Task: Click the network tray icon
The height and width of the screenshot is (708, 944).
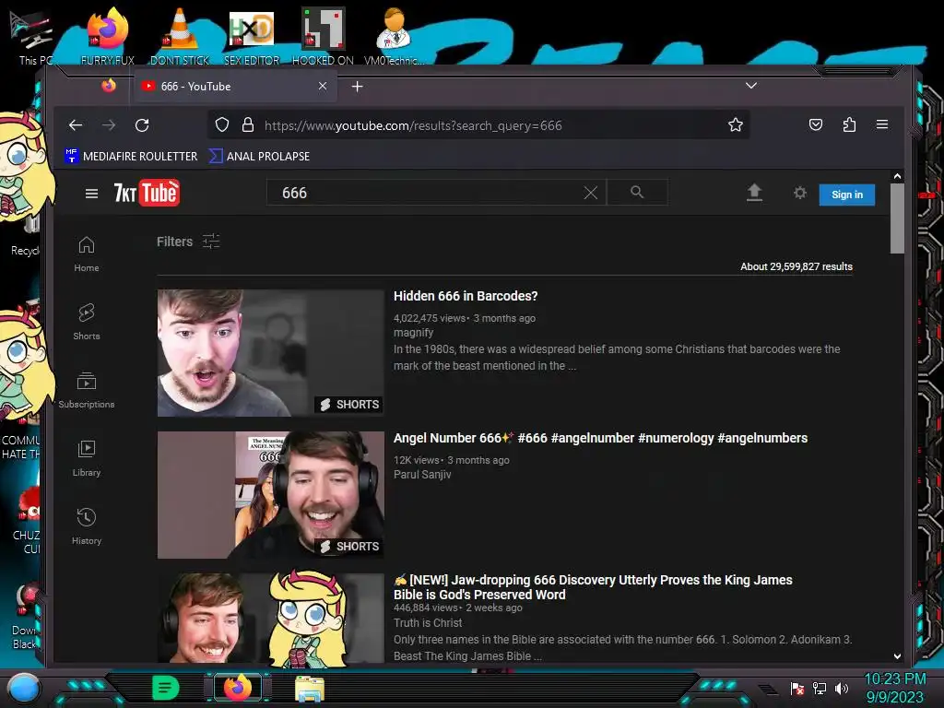Action: [x=820, y=689]
